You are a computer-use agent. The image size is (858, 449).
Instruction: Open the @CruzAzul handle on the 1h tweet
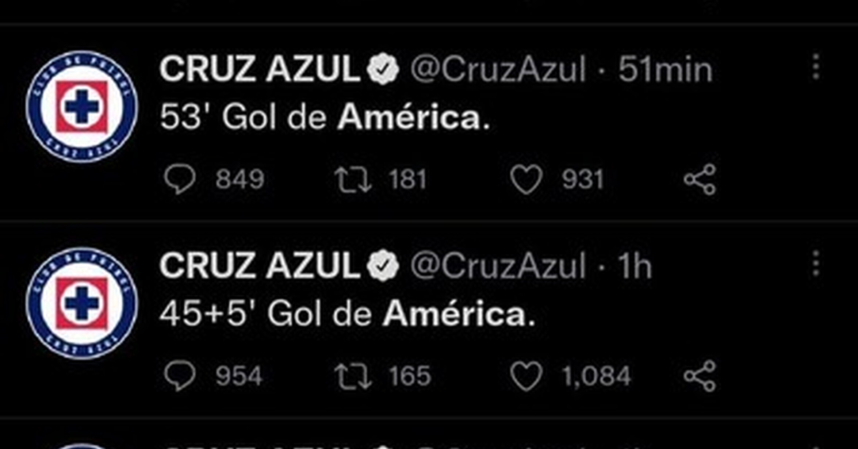(x=498, y=266)
